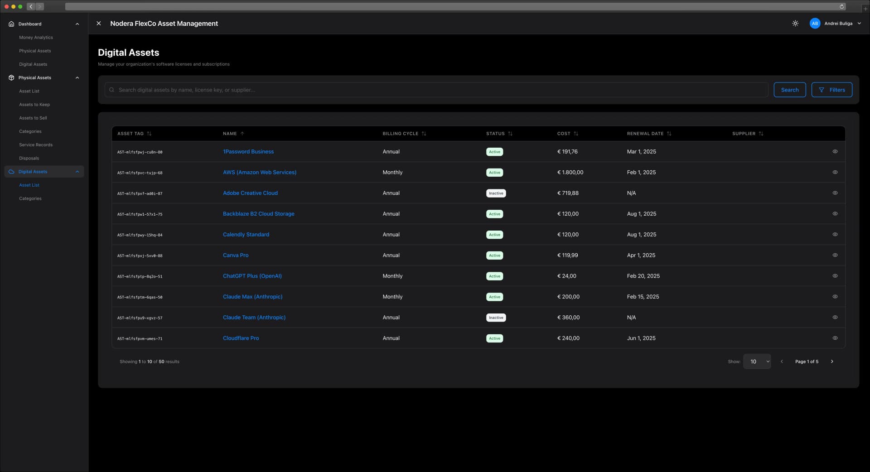The width and height of the screenshot is (870, 472).
Task: Click the Physical Assets box icon
Action: point(11,78)
